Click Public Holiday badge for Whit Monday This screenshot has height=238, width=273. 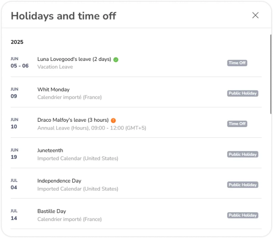[242, 94]
